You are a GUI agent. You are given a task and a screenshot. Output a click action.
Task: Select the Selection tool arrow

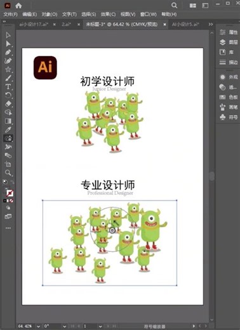coord(8,35)
